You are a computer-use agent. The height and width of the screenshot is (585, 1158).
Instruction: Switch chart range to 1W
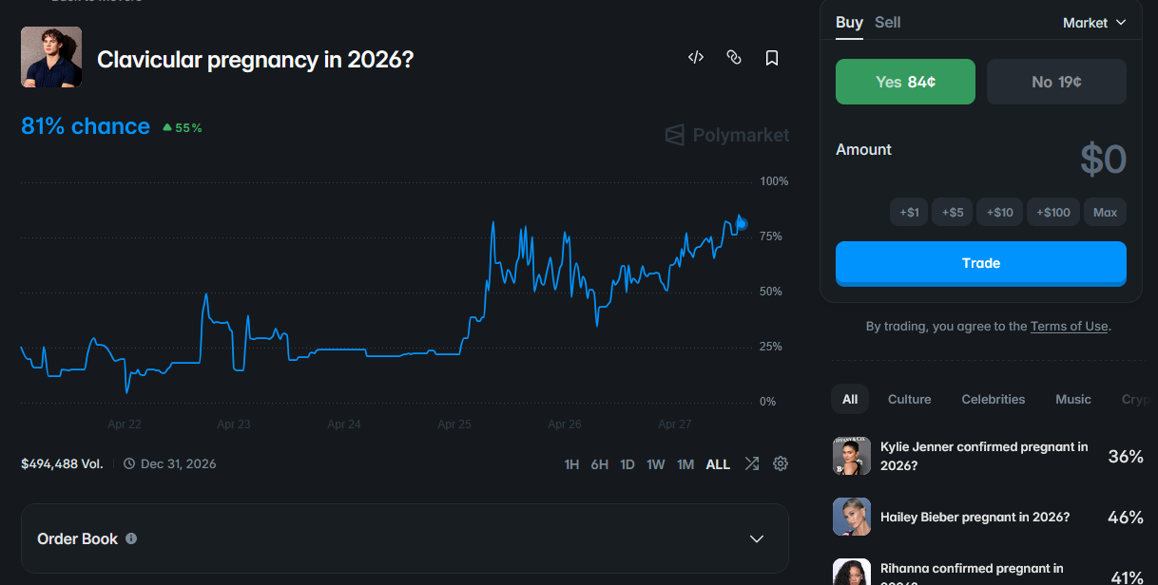[x=656, y=464]
